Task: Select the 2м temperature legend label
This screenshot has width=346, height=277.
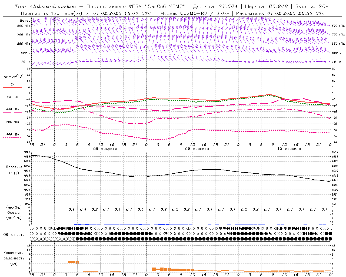Action: (x=13, y=85)
